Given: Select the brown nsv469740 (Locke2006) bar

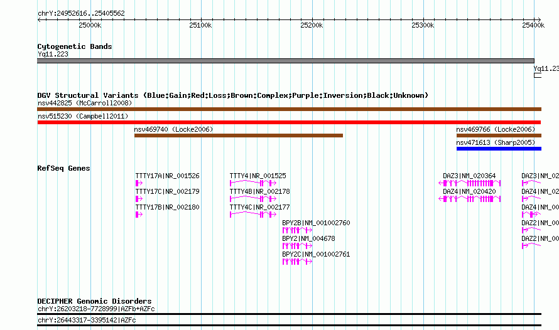Looking at the screenshot, I should click(x=239, y=136).
